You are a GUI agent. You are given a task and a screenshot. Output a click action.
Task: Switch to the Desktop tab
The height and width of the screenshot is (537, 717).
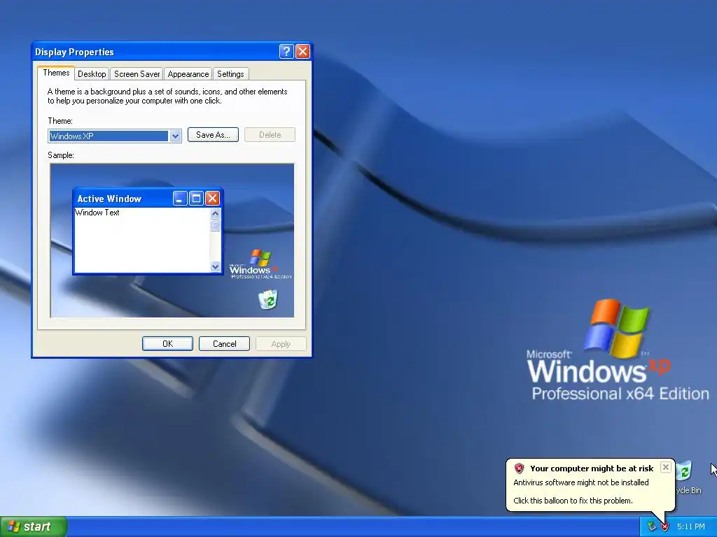[x=92, y=74]
